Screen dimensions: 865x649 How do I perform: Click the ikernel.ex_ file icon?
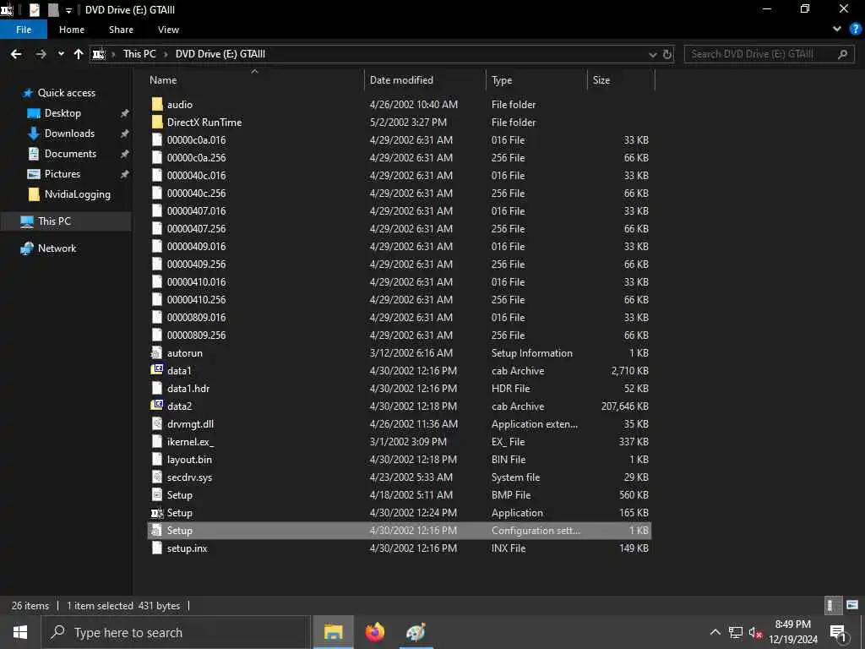click(x=157, y=441)
